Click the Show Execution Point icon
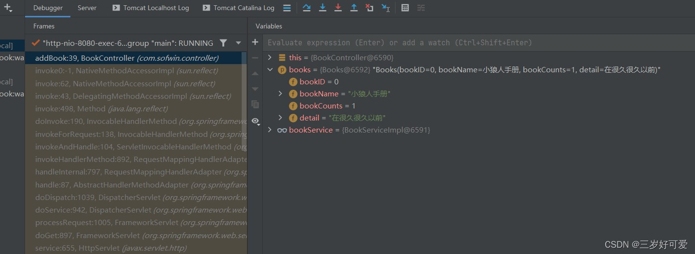The width and height of the screenshot is (695, 254). click(287, 8)
